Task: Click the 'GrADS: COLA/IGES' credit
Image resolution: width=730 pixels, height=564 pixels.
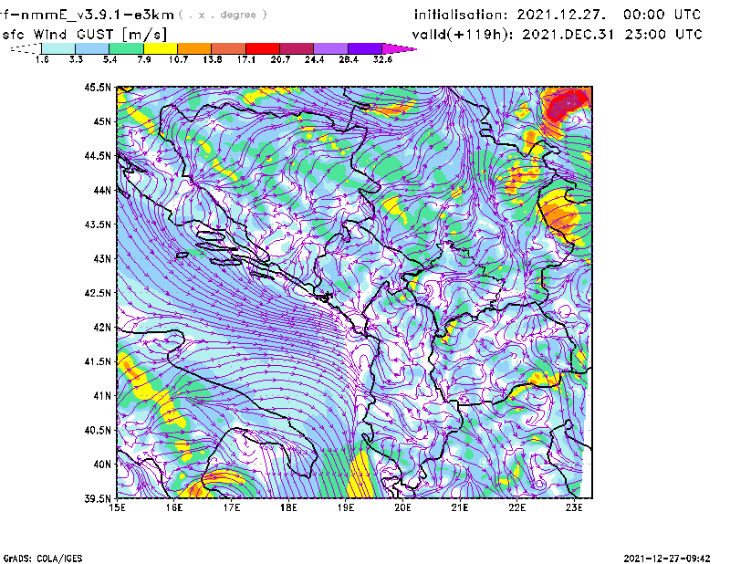Action: click(43, 559)
